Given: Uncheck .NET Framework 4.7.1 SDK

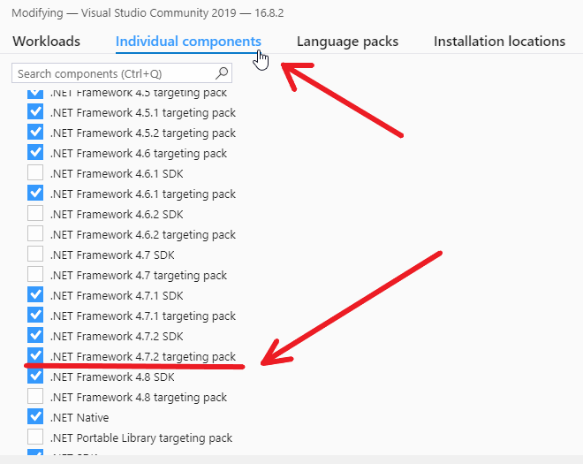Looking at the screenshot, I should point(35,295).
